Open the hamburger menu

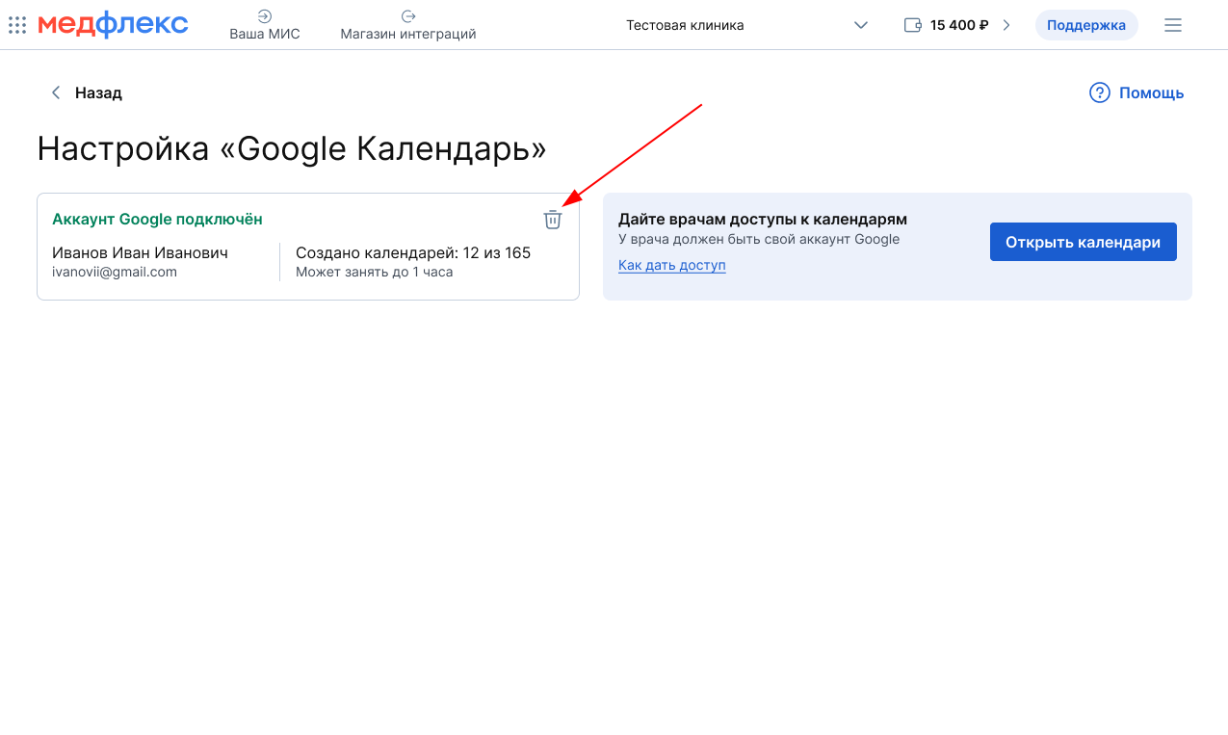pyautogui.click(x=1172, y=25)
